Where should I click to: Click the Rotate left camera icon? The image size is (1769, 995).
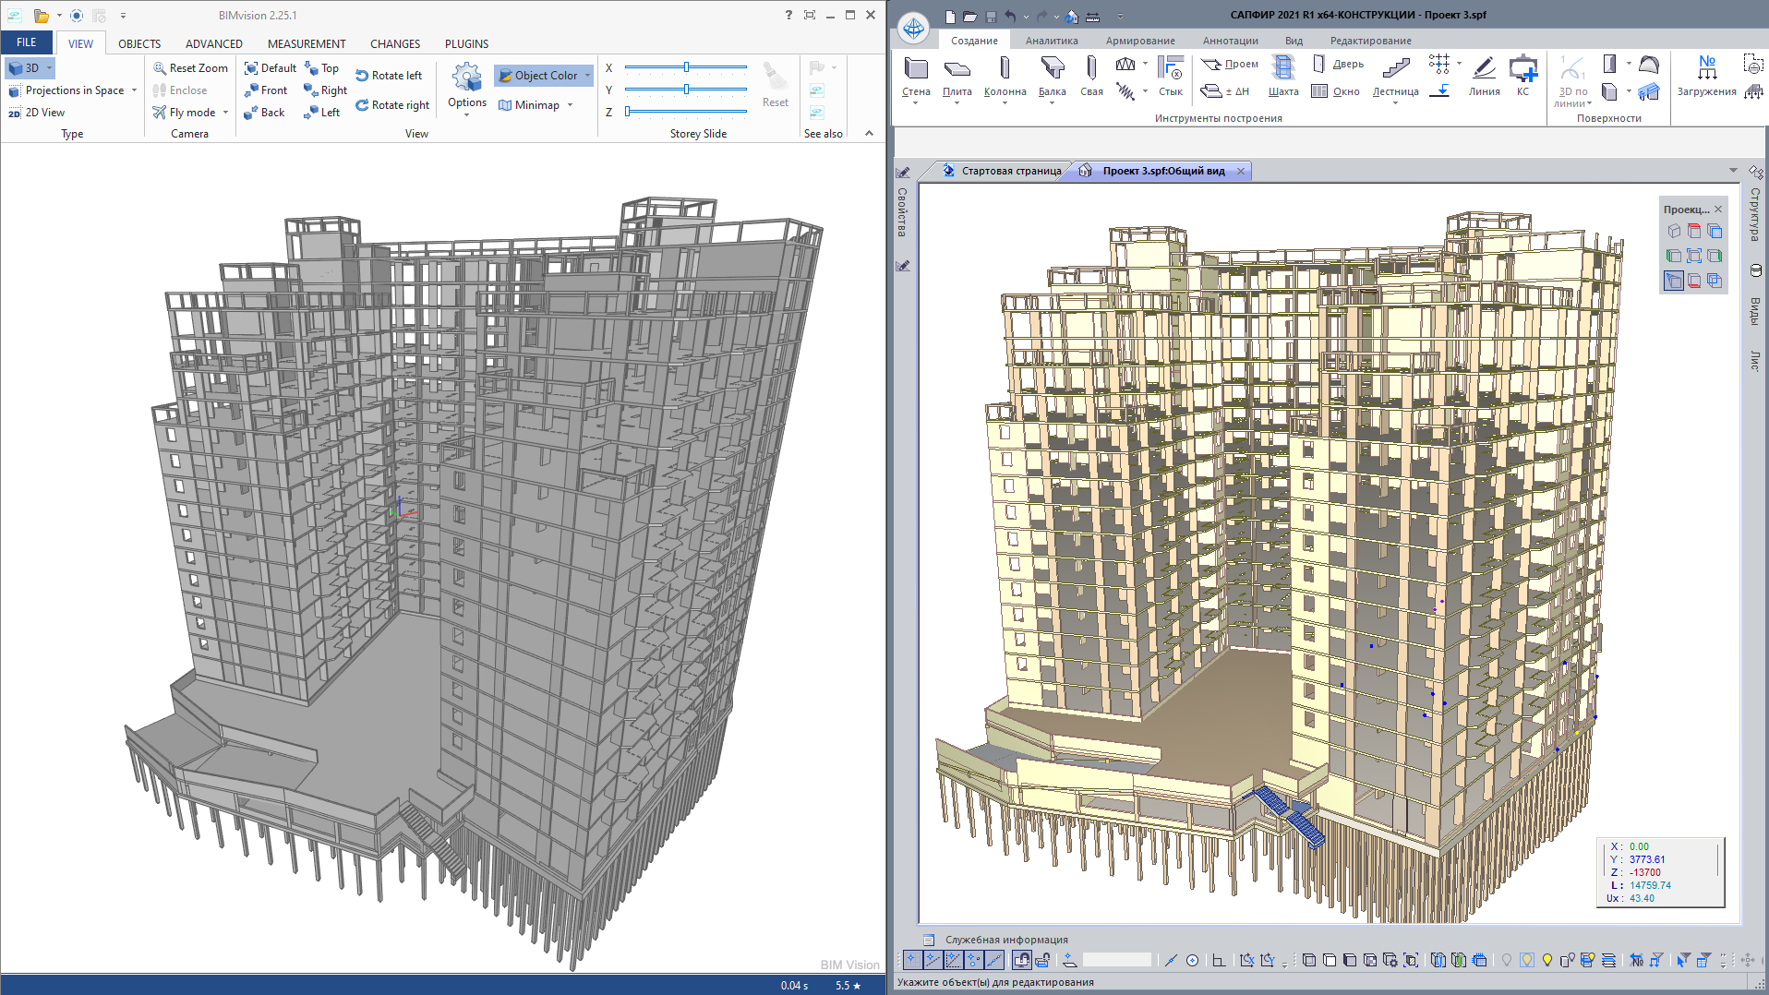[362, 76]
